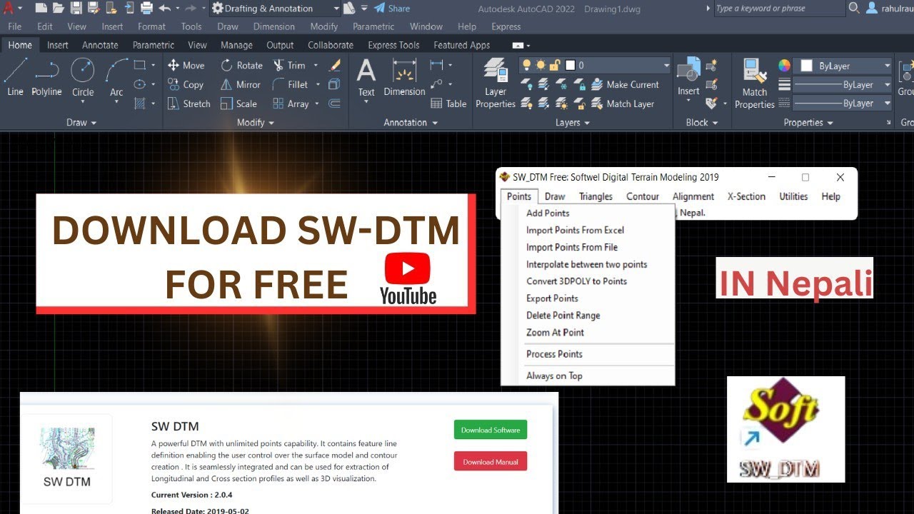Click the green Download Software button
The height and width of the screenshot is (514, 914).
(490, 430)
